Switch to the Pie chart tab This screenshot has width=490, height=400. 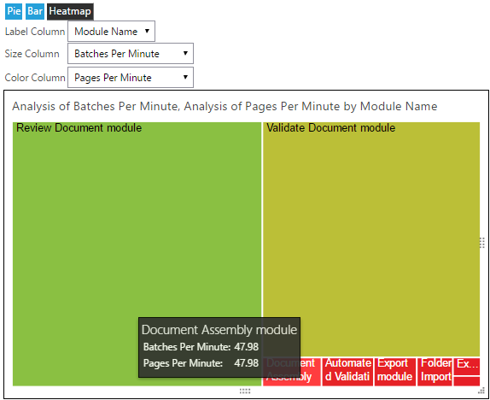click(x=14, y=11)
